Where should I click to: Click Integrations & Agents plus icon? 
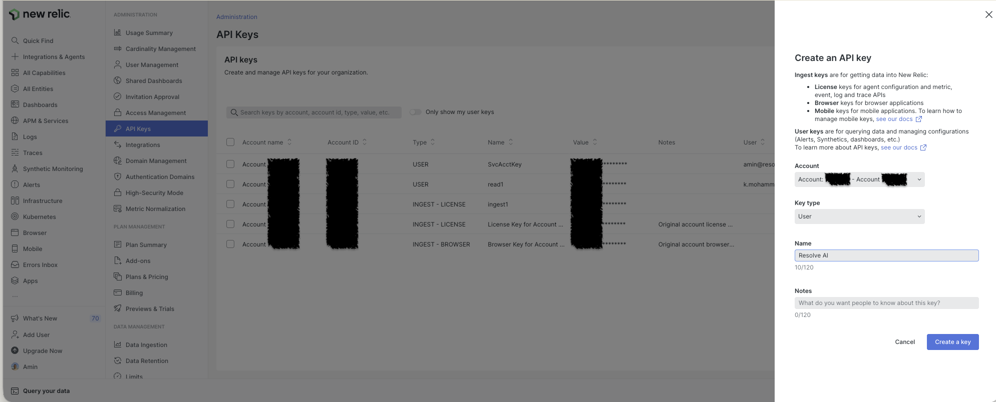[x=15, y=56]
